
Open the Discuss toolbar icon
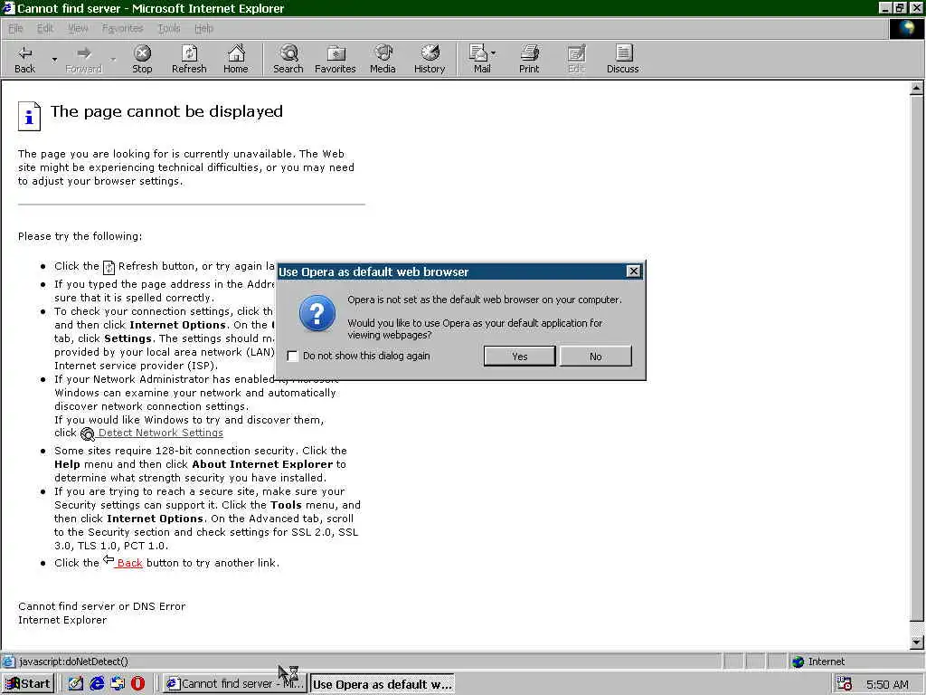(x=622, y=59)
